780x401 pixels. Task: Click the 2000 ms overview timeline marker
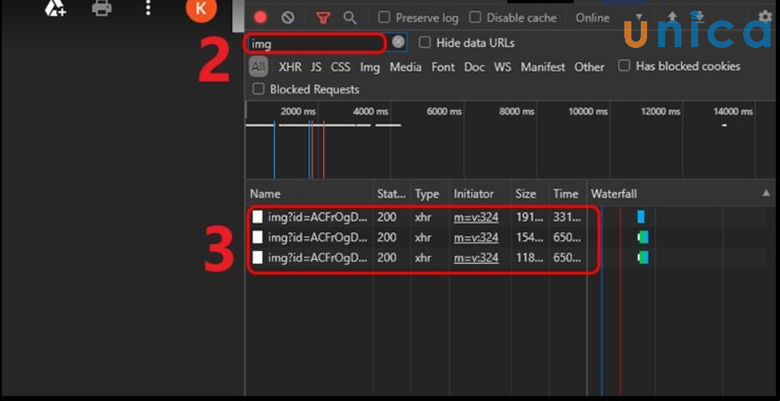pos(298,111)
